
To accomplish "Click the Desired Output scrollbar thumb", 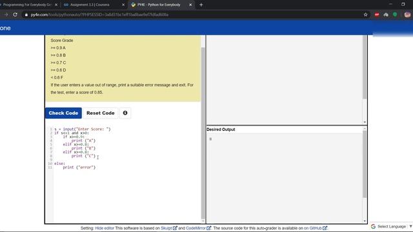I will [365, 164].
